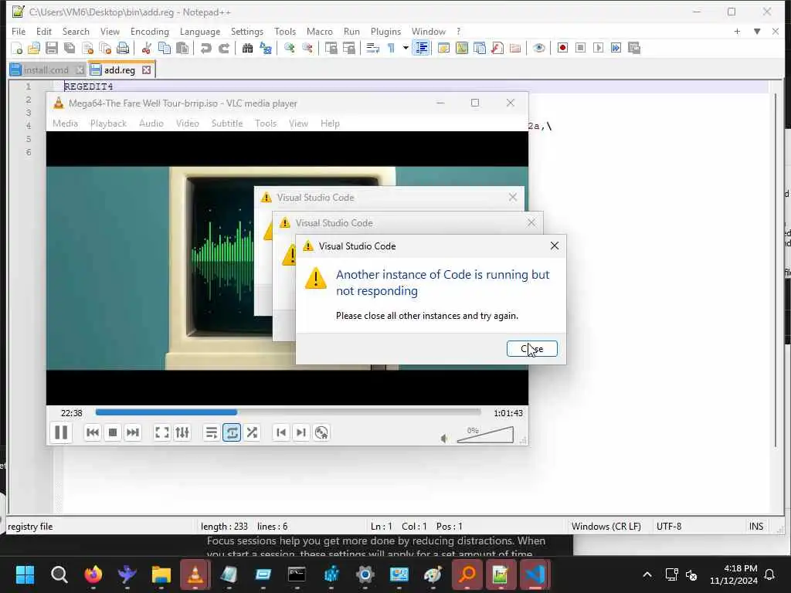Click VLC previous chapter button
Image resolution: width=791 pixels, height=593 pixels.
click(x=281, y=432)
